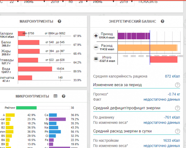Expand the end year dropdown 2019

coord(126,2)
